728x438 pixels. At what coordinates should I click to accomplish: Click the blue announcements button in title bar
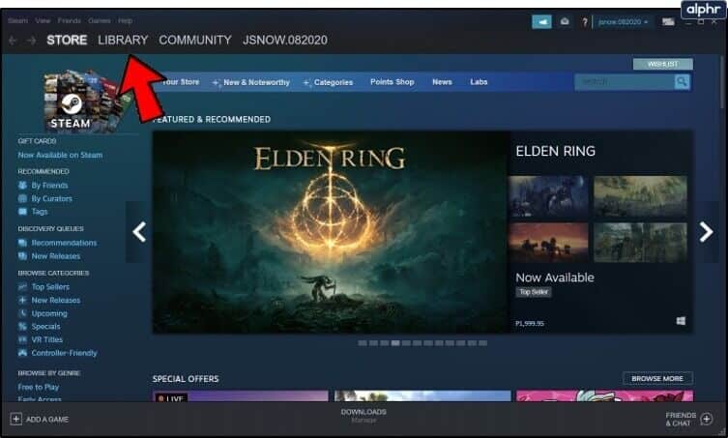click(x=541, y=21)
